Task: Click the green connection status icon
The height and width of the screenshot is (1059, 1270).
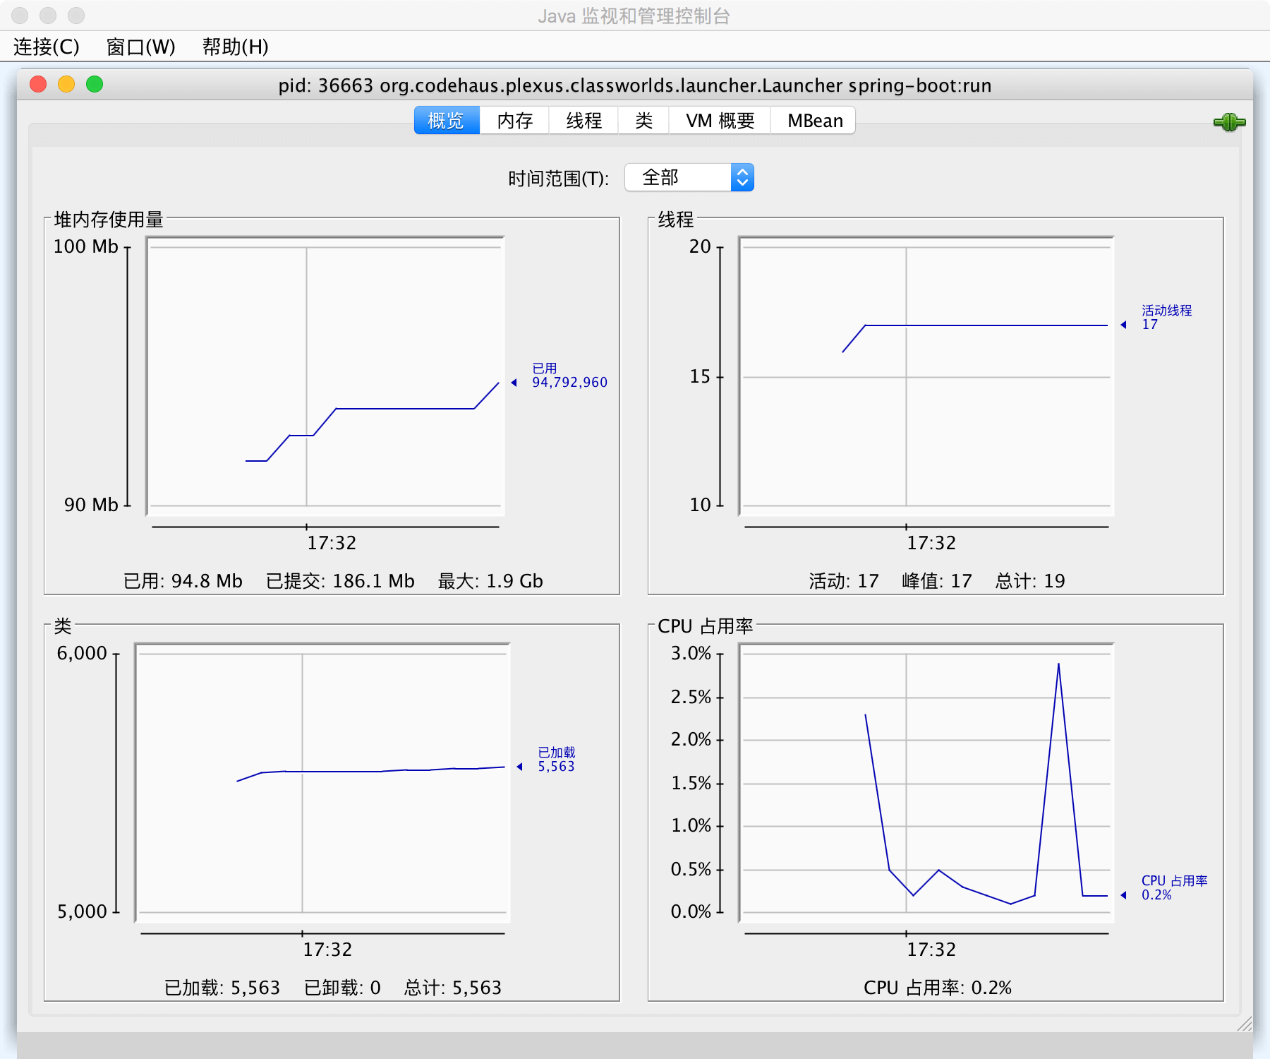Action: (1229, 122)
